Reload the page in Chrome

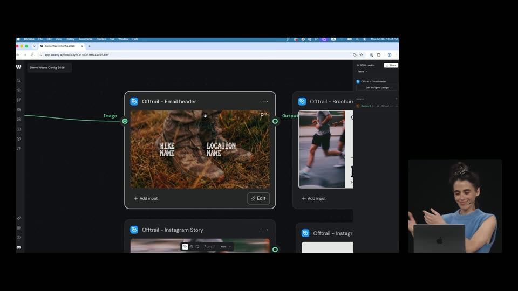[x=32, y=55]
